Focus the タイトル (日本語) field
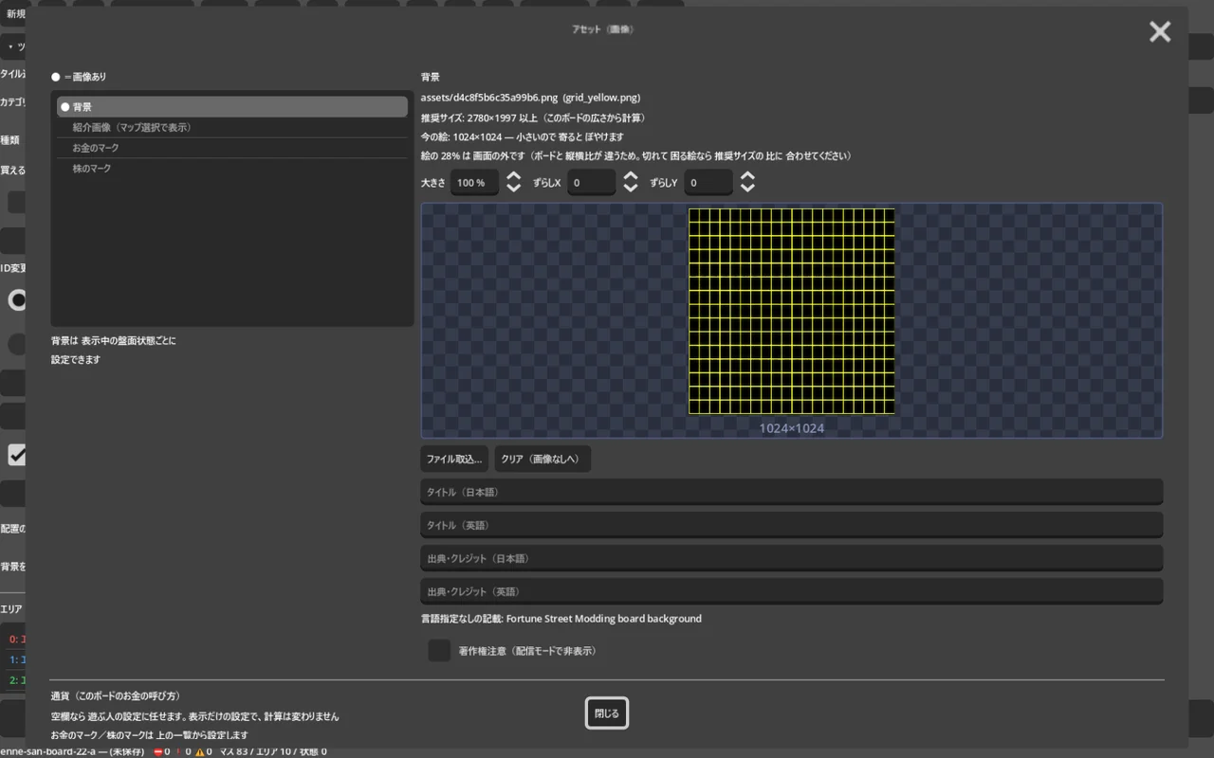Screen dimensions: 1214x758 (792, 492)
